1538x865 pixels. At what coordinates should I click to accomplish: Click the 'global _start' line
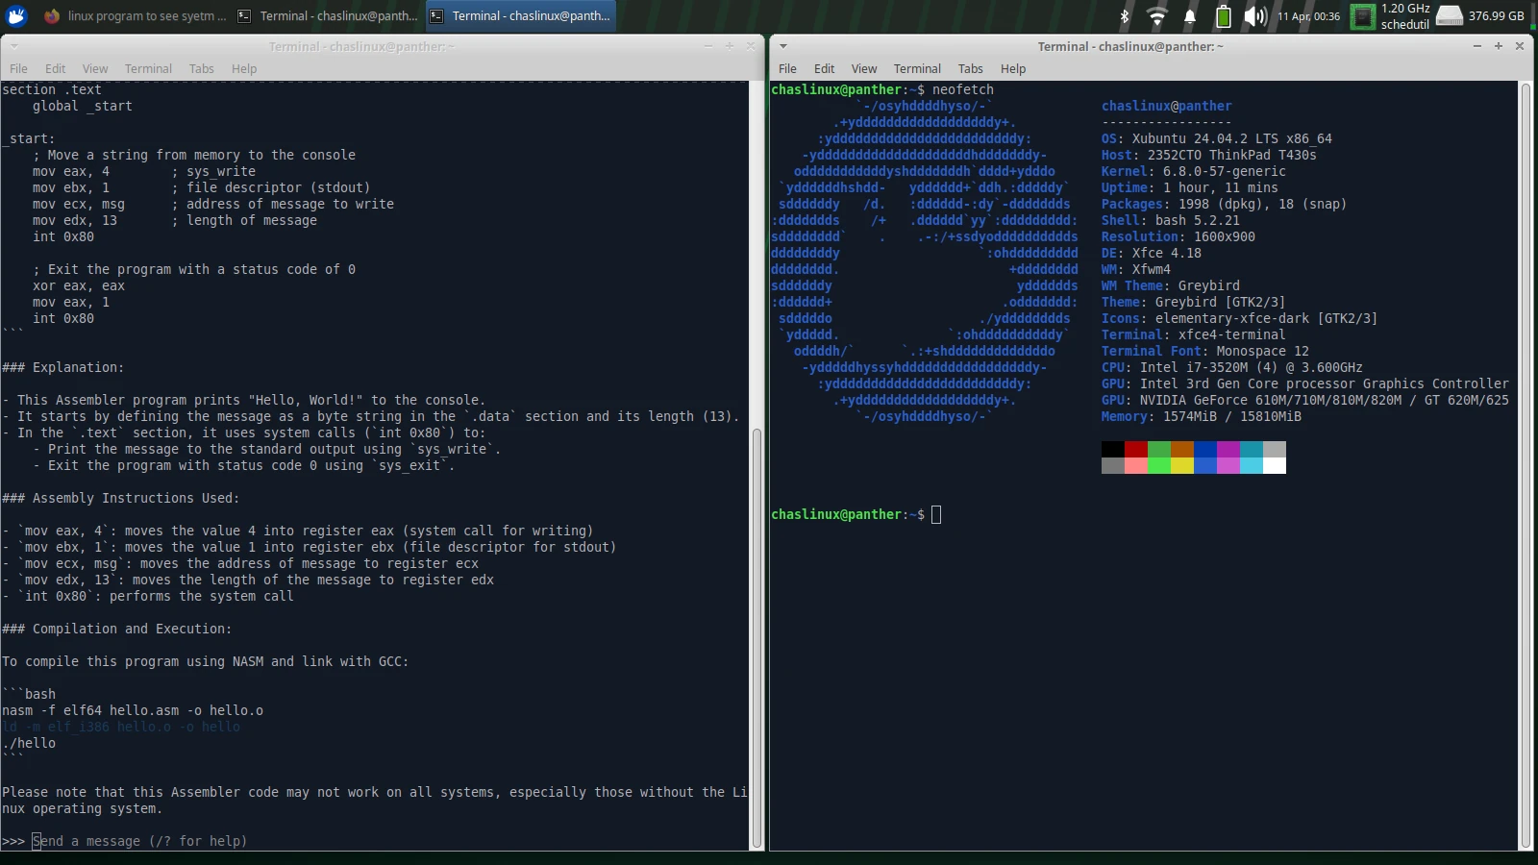83,106
